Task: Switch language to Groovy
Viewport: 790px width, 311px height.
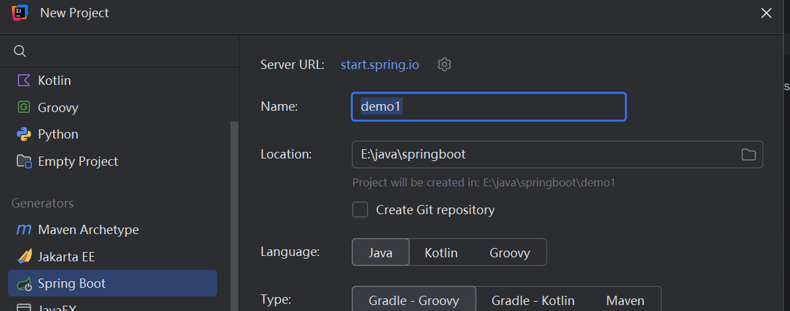Action: [x=510, y=253]
